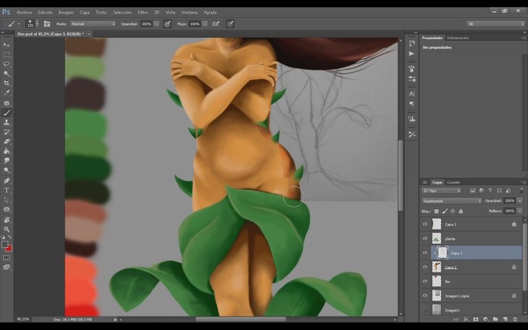
Task: Open the tool preset picker arrow
Action: (x=19, y=24)
